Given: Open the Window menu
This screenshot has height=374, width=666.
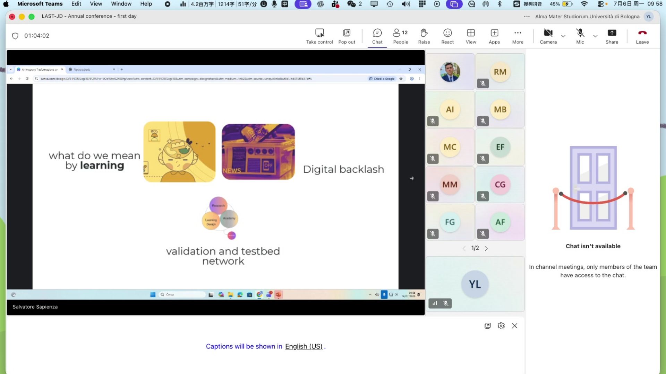Looking at the screenshot, I should point(121,4).
